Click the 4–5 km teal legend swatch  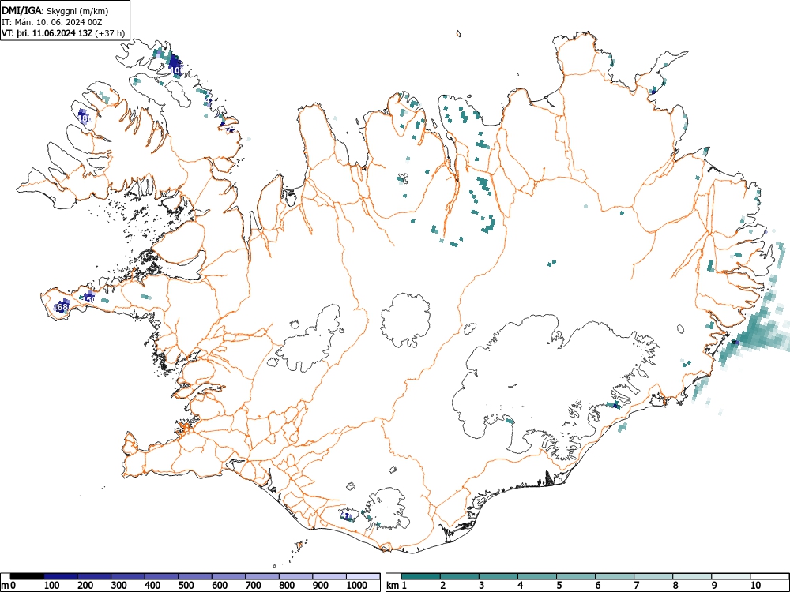(x=537, y=576)
